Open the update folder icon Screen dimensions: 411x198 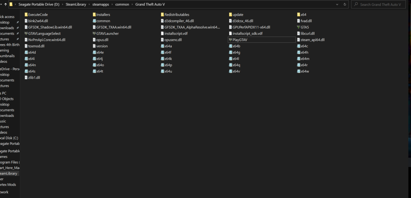(x=231, y=15)
